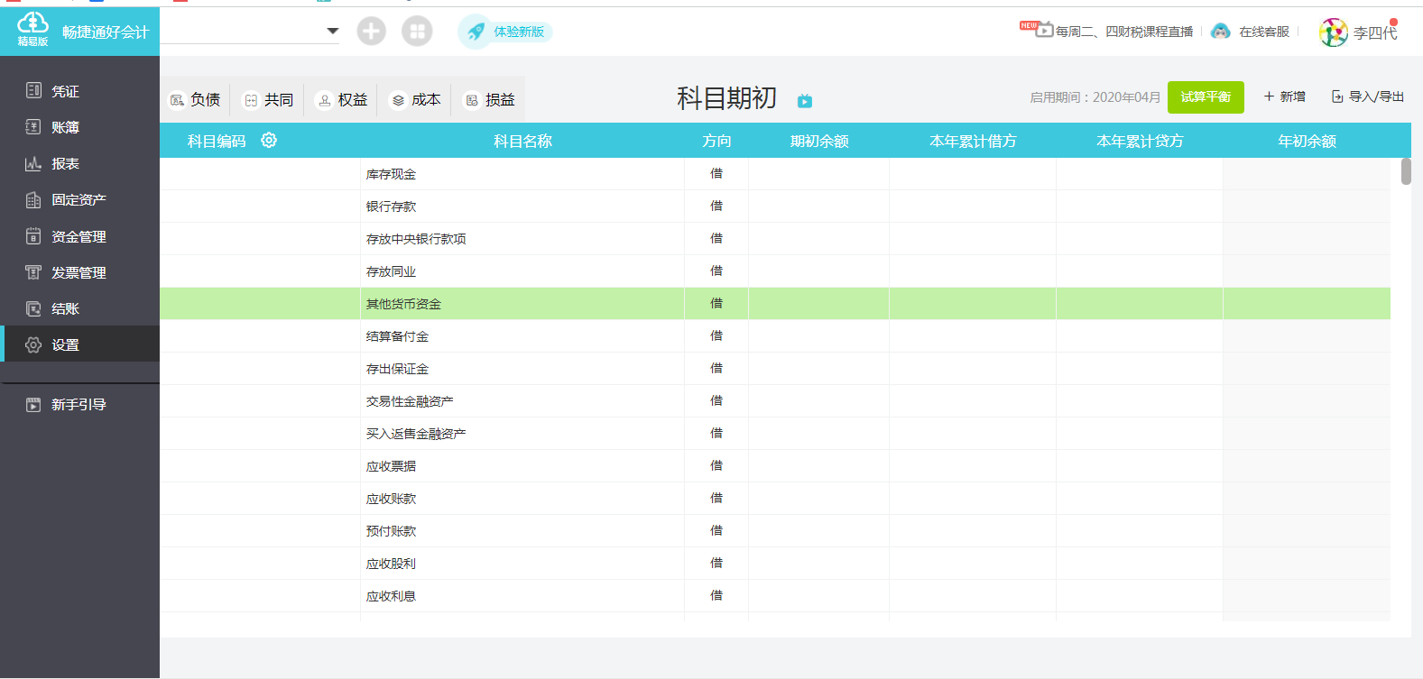Go to 发票管理 in sidebar
Viewport: 1423px width, 679px height.
click(x=78, y=272)
